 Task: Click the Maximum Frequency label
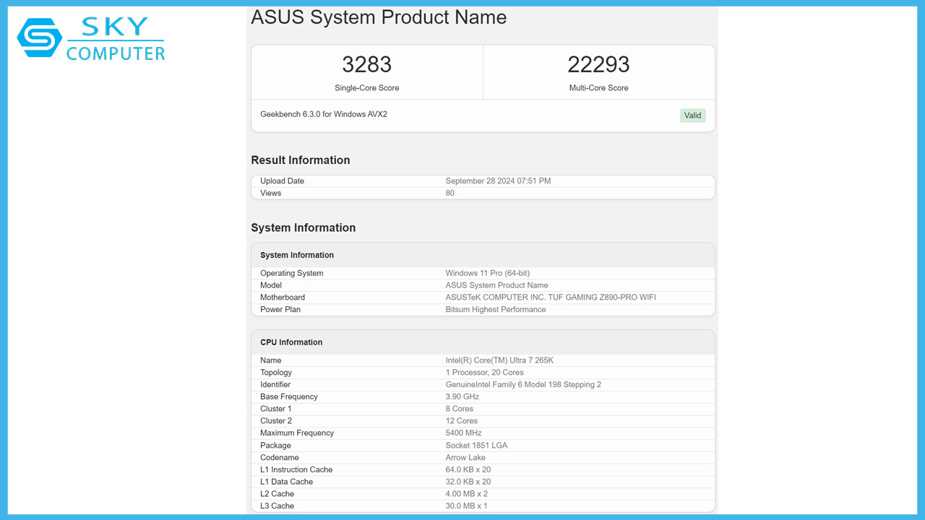coord(297,433)
